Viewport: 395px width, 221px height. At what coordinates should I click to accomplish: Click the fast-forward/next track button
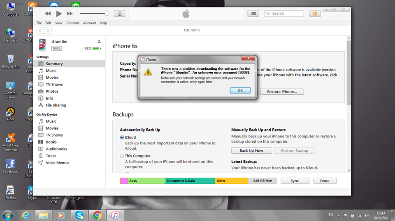(x=70, y=14)
